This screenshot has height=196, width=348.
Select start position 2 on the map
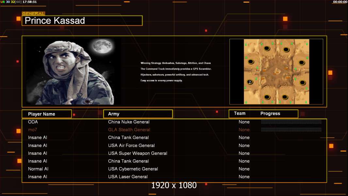[250, 82]
